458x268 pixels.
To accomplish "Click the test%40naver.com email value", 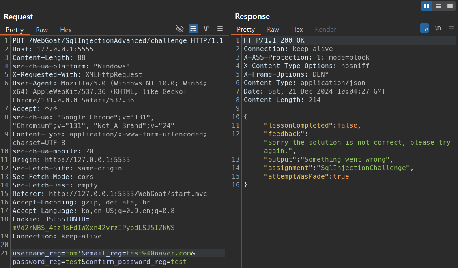I will pos(159,253).
